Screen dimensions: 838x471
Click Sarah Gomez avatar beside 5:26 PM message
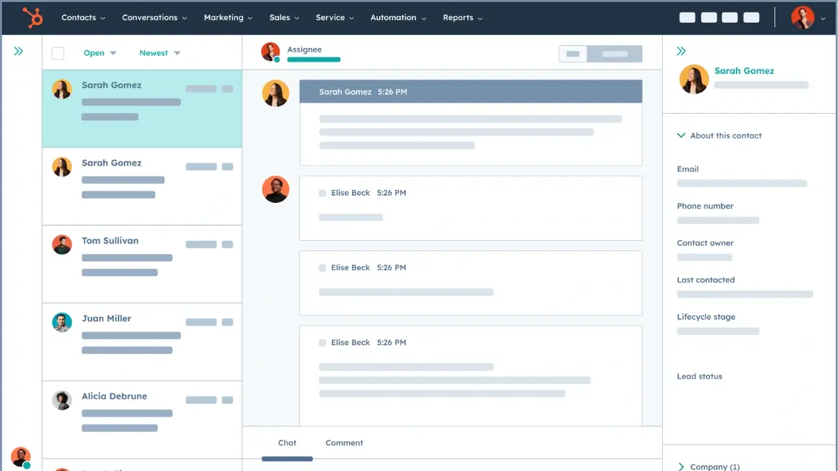click(276, 94)
